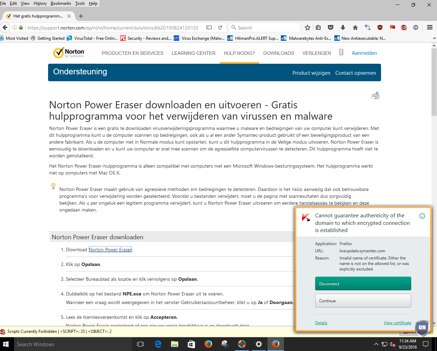Show more bookmarks overflow chevron
The width and height of the screenshot is (437, 351).
[434, 38]
